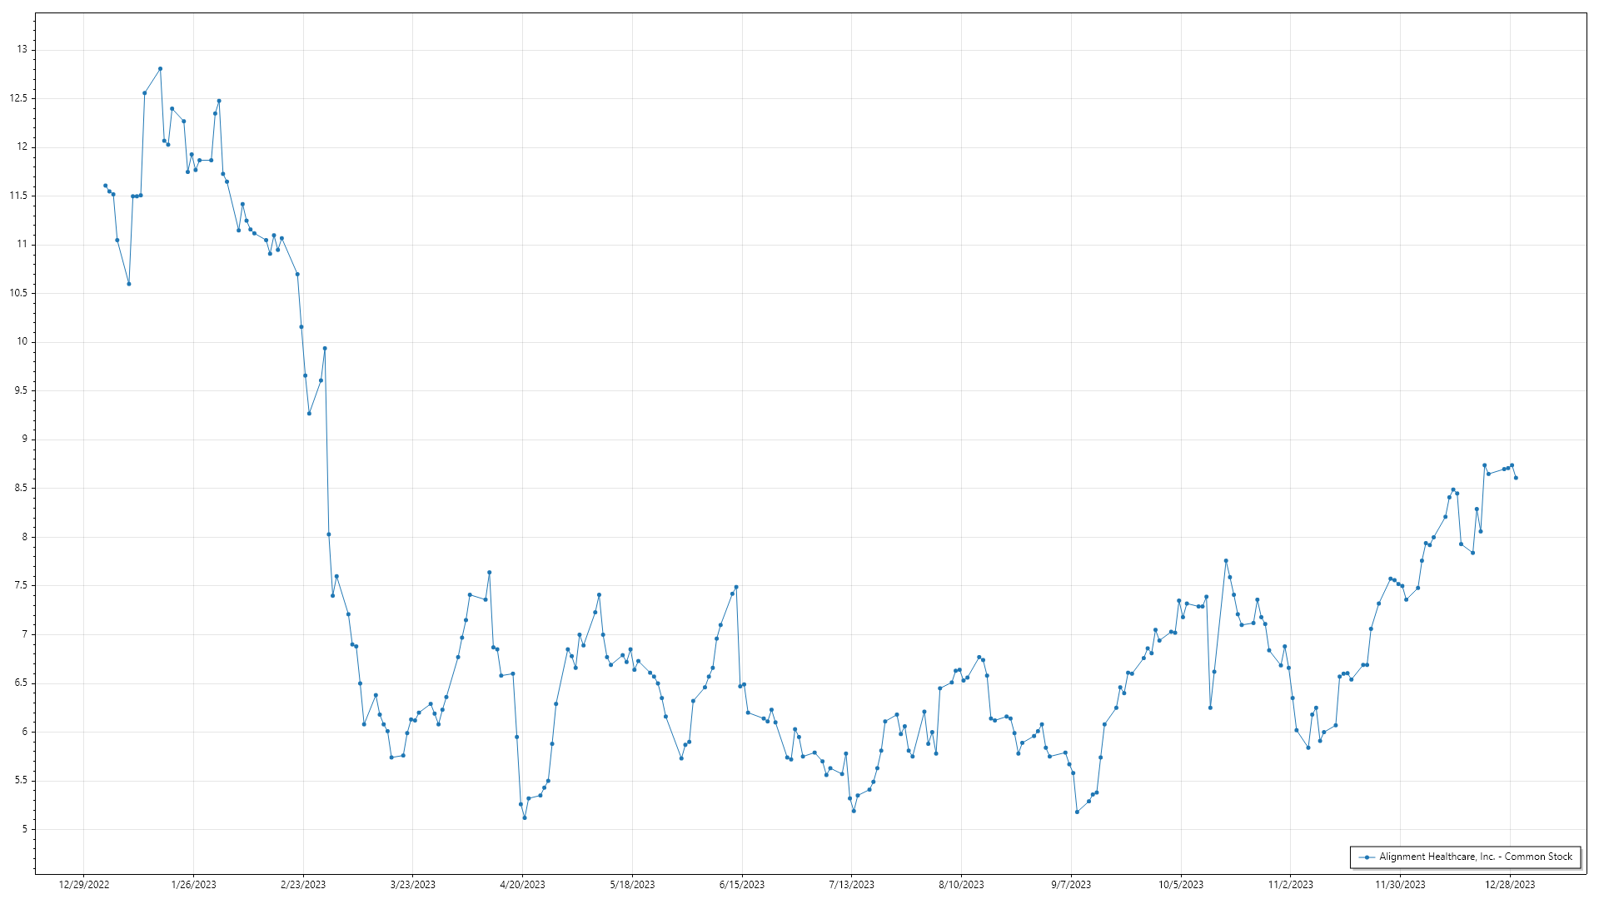
Task: Click the 6/15/2023 x-axis date label
Action: coord(742,885)
